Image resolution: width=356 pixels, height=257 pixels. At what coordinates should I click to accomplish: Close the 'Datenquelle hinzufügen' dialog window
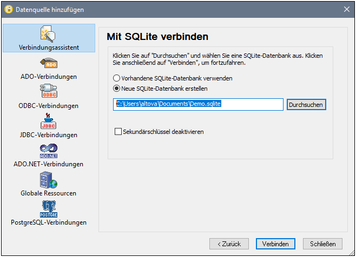[x=347, y=9]
